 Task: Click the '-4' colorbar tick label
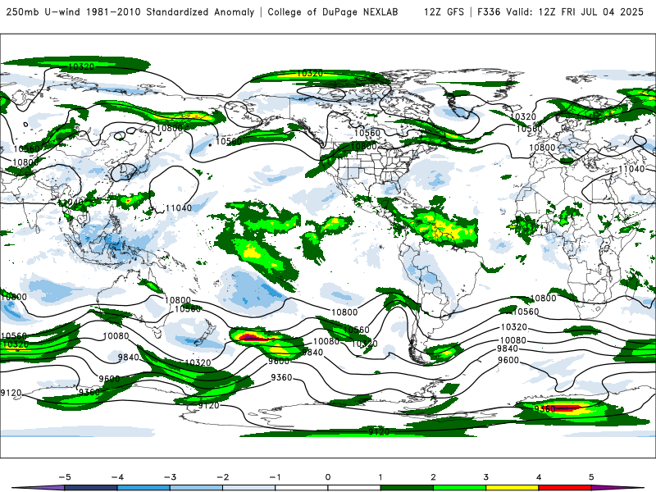[117, 477]
